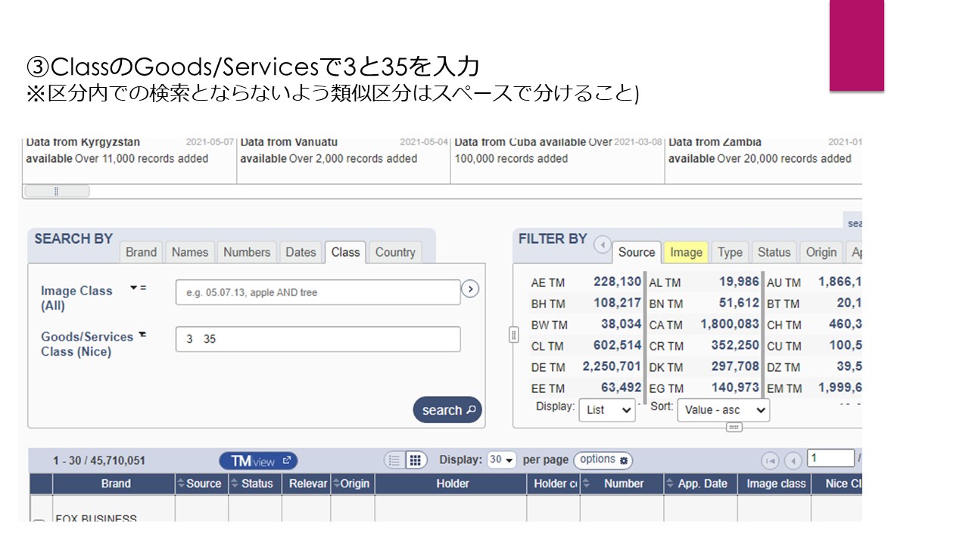Filter by DE TM source
Image resolution: width=969 pixels, height=545 pixels.
pyautogui.click(x=586, y=367)
